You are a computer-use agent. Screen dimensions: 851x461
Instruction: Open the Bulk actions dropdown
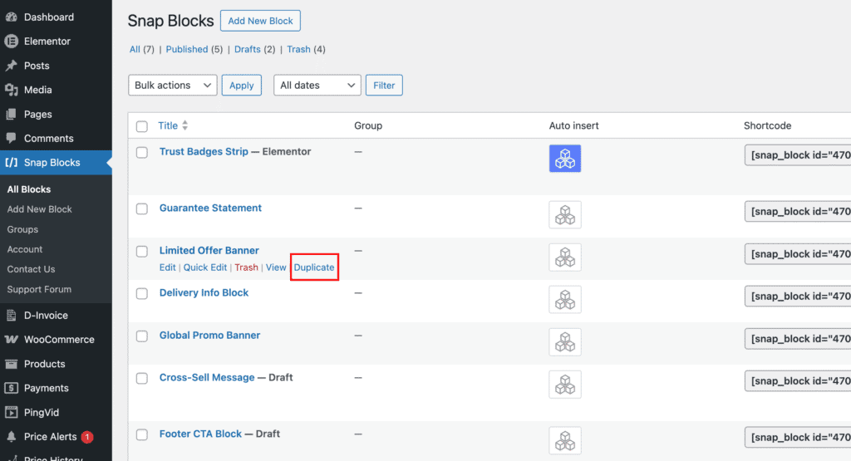point(172,86)
